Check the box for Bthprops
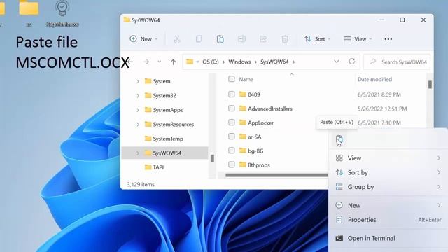Image resolution: width=448 pixels, height=252 pixels. (232, 164)
